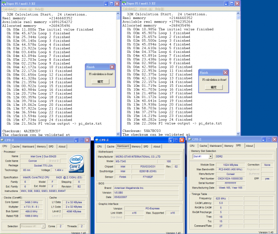Select CPU tab in right CPU-Z window
Viewport: 278px width, 234px height.
[x=192, y=146]
